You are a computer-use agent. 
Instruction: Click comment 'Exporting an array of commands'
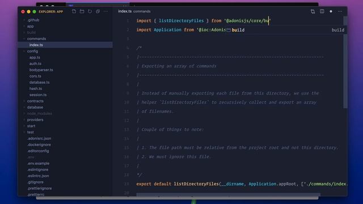tap(179, 66)
